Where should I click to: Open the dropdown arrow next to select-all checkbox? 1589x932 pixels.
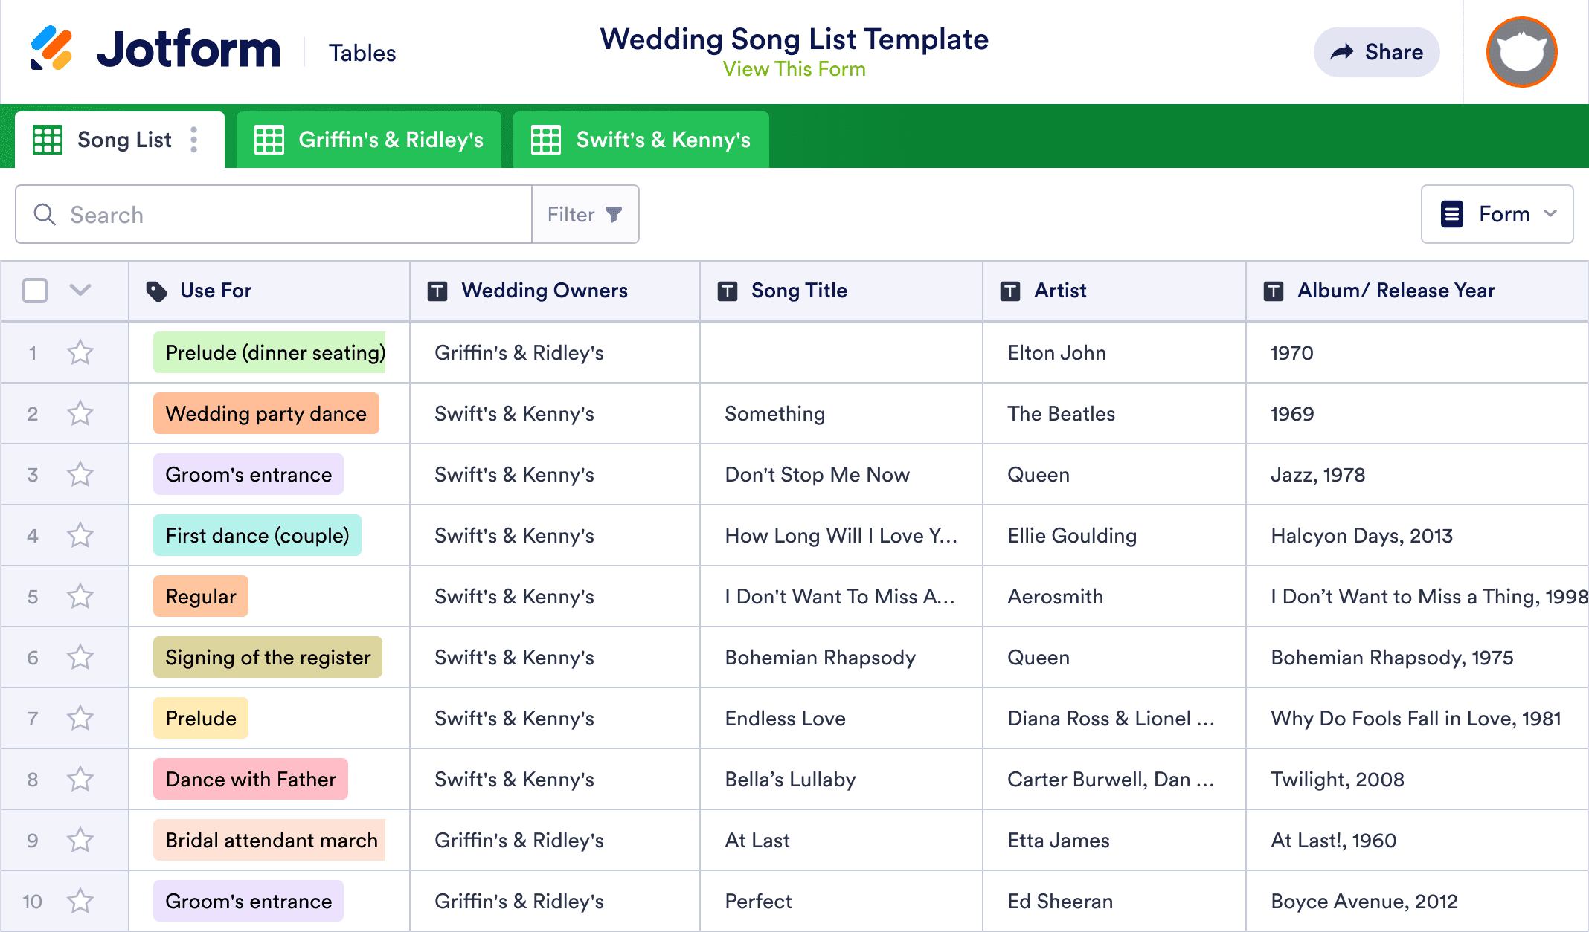[80, 291]
